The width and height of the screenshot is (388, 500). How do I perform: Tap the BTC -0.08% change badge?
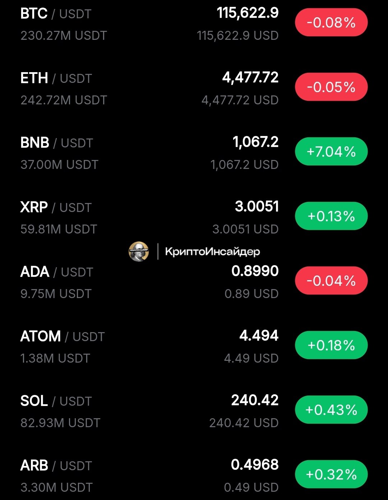(x=331, y=23)
